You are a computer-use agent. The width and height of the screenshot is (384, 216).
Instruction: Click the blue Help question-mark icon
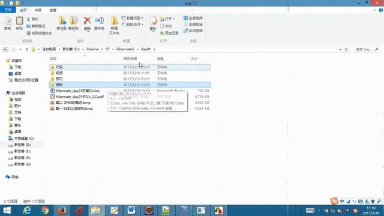tap(381, 10)
